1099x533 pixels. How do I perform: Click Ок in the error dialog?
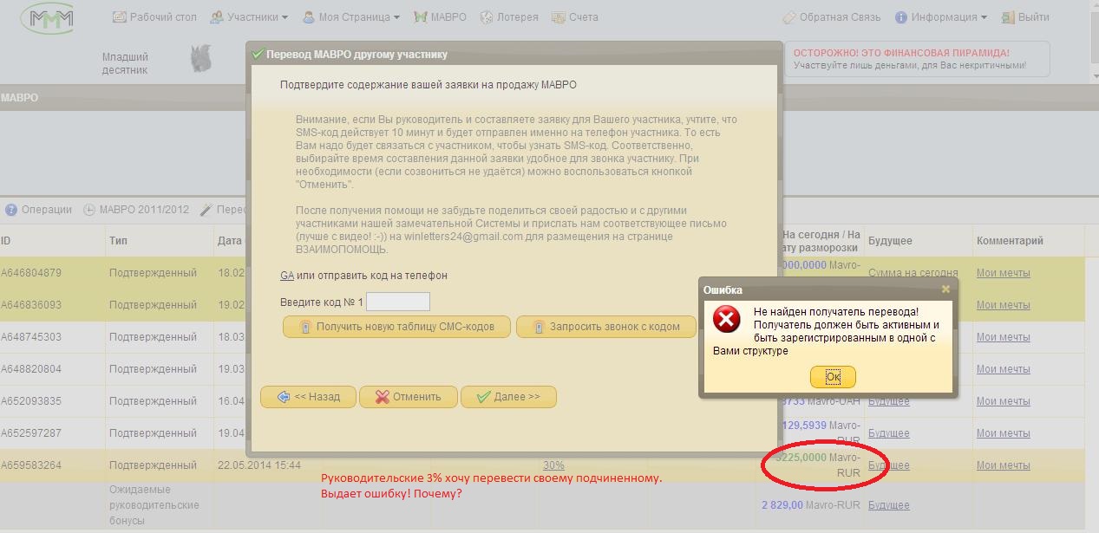coord(833,377)
